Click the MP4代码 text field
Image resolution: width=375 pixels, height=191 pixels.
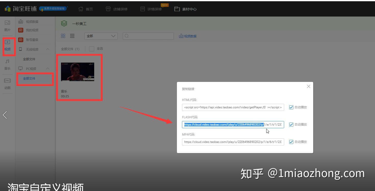pyautogui.click(x=233, y=142)
